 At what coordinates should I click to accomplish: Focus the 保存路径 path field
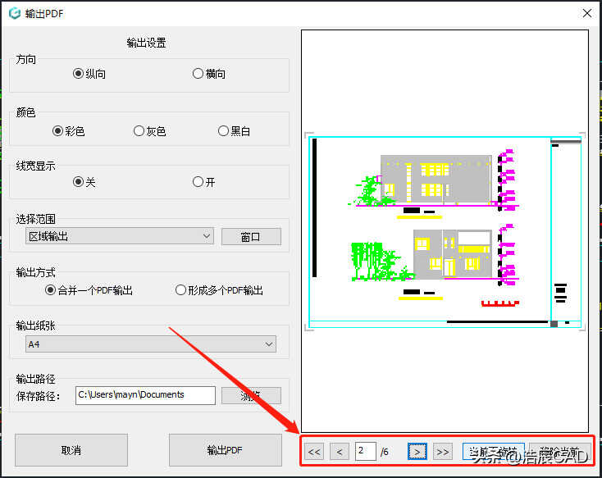(145, 395)
